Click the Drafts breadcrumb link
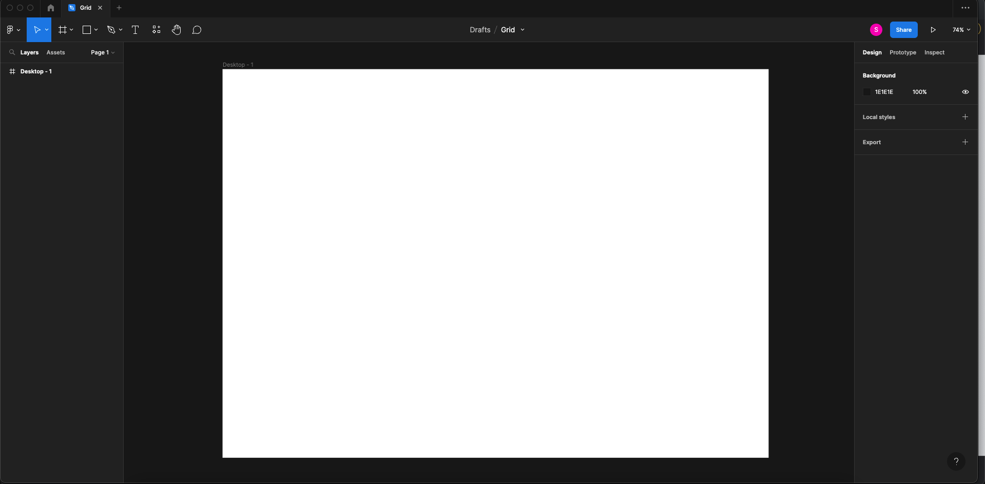This screenshot has width=985, height=484. click(479, 30)
